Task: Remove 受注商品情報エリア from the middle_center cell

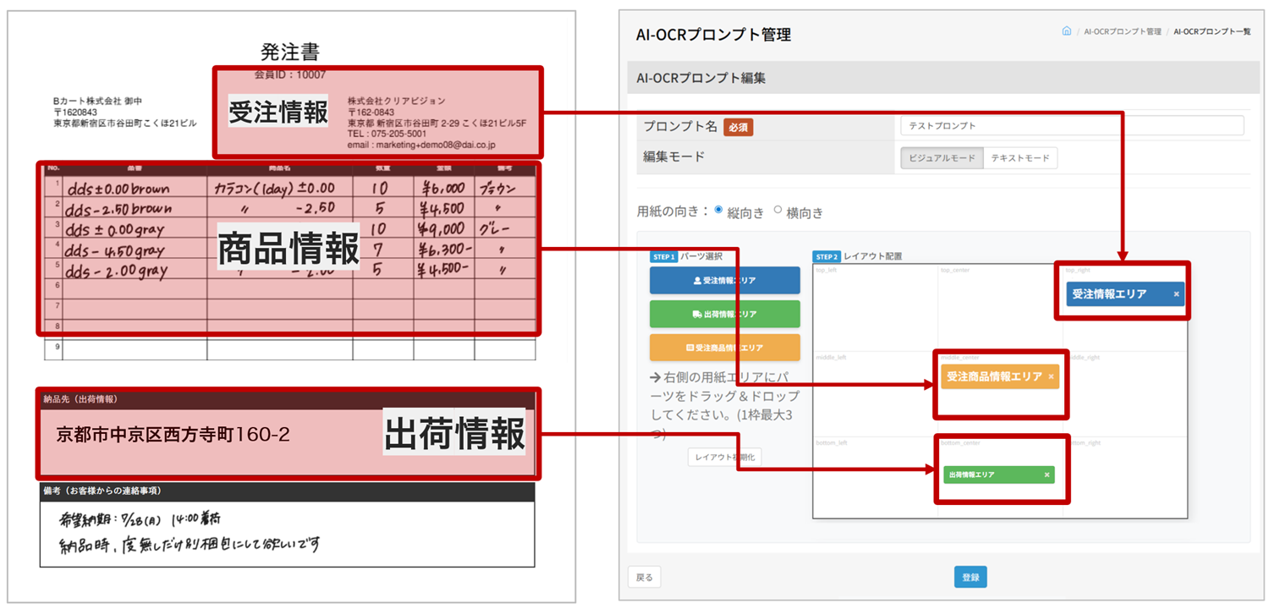Action: [1051, 376]
